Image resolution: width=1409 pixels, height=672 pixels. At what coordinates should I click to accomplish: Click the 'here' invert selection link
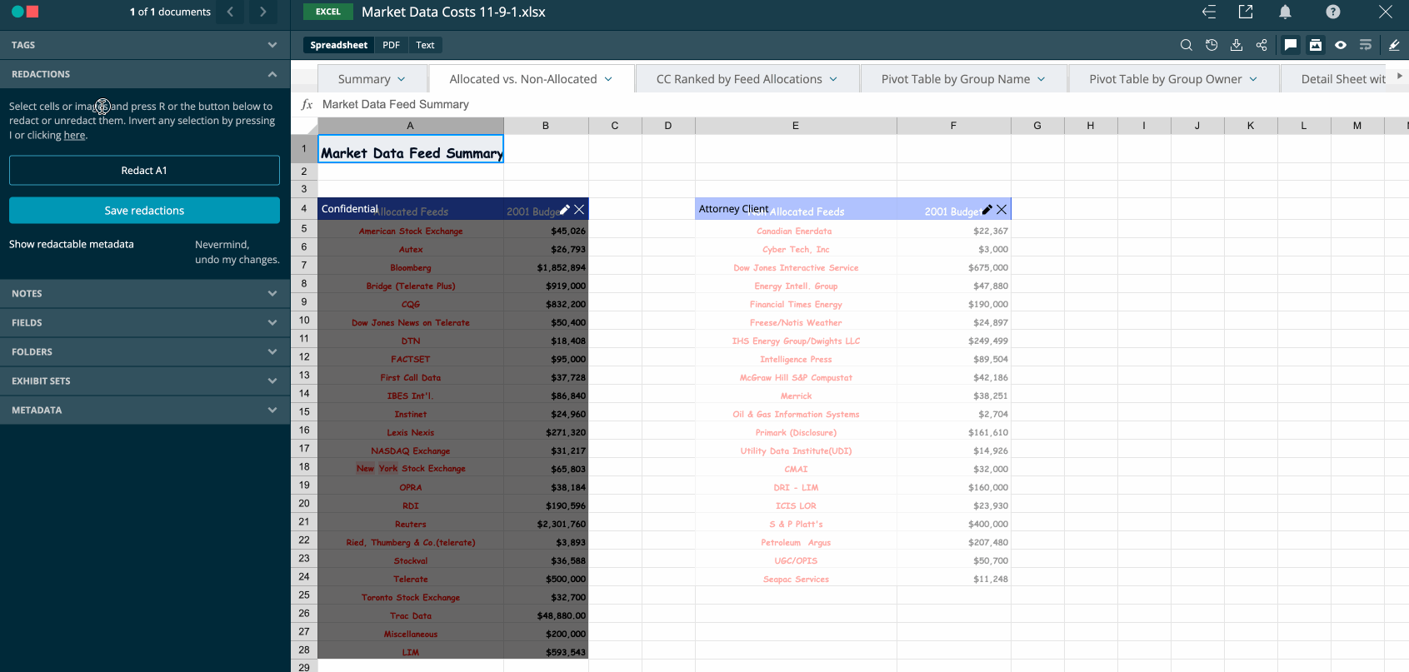74,135
